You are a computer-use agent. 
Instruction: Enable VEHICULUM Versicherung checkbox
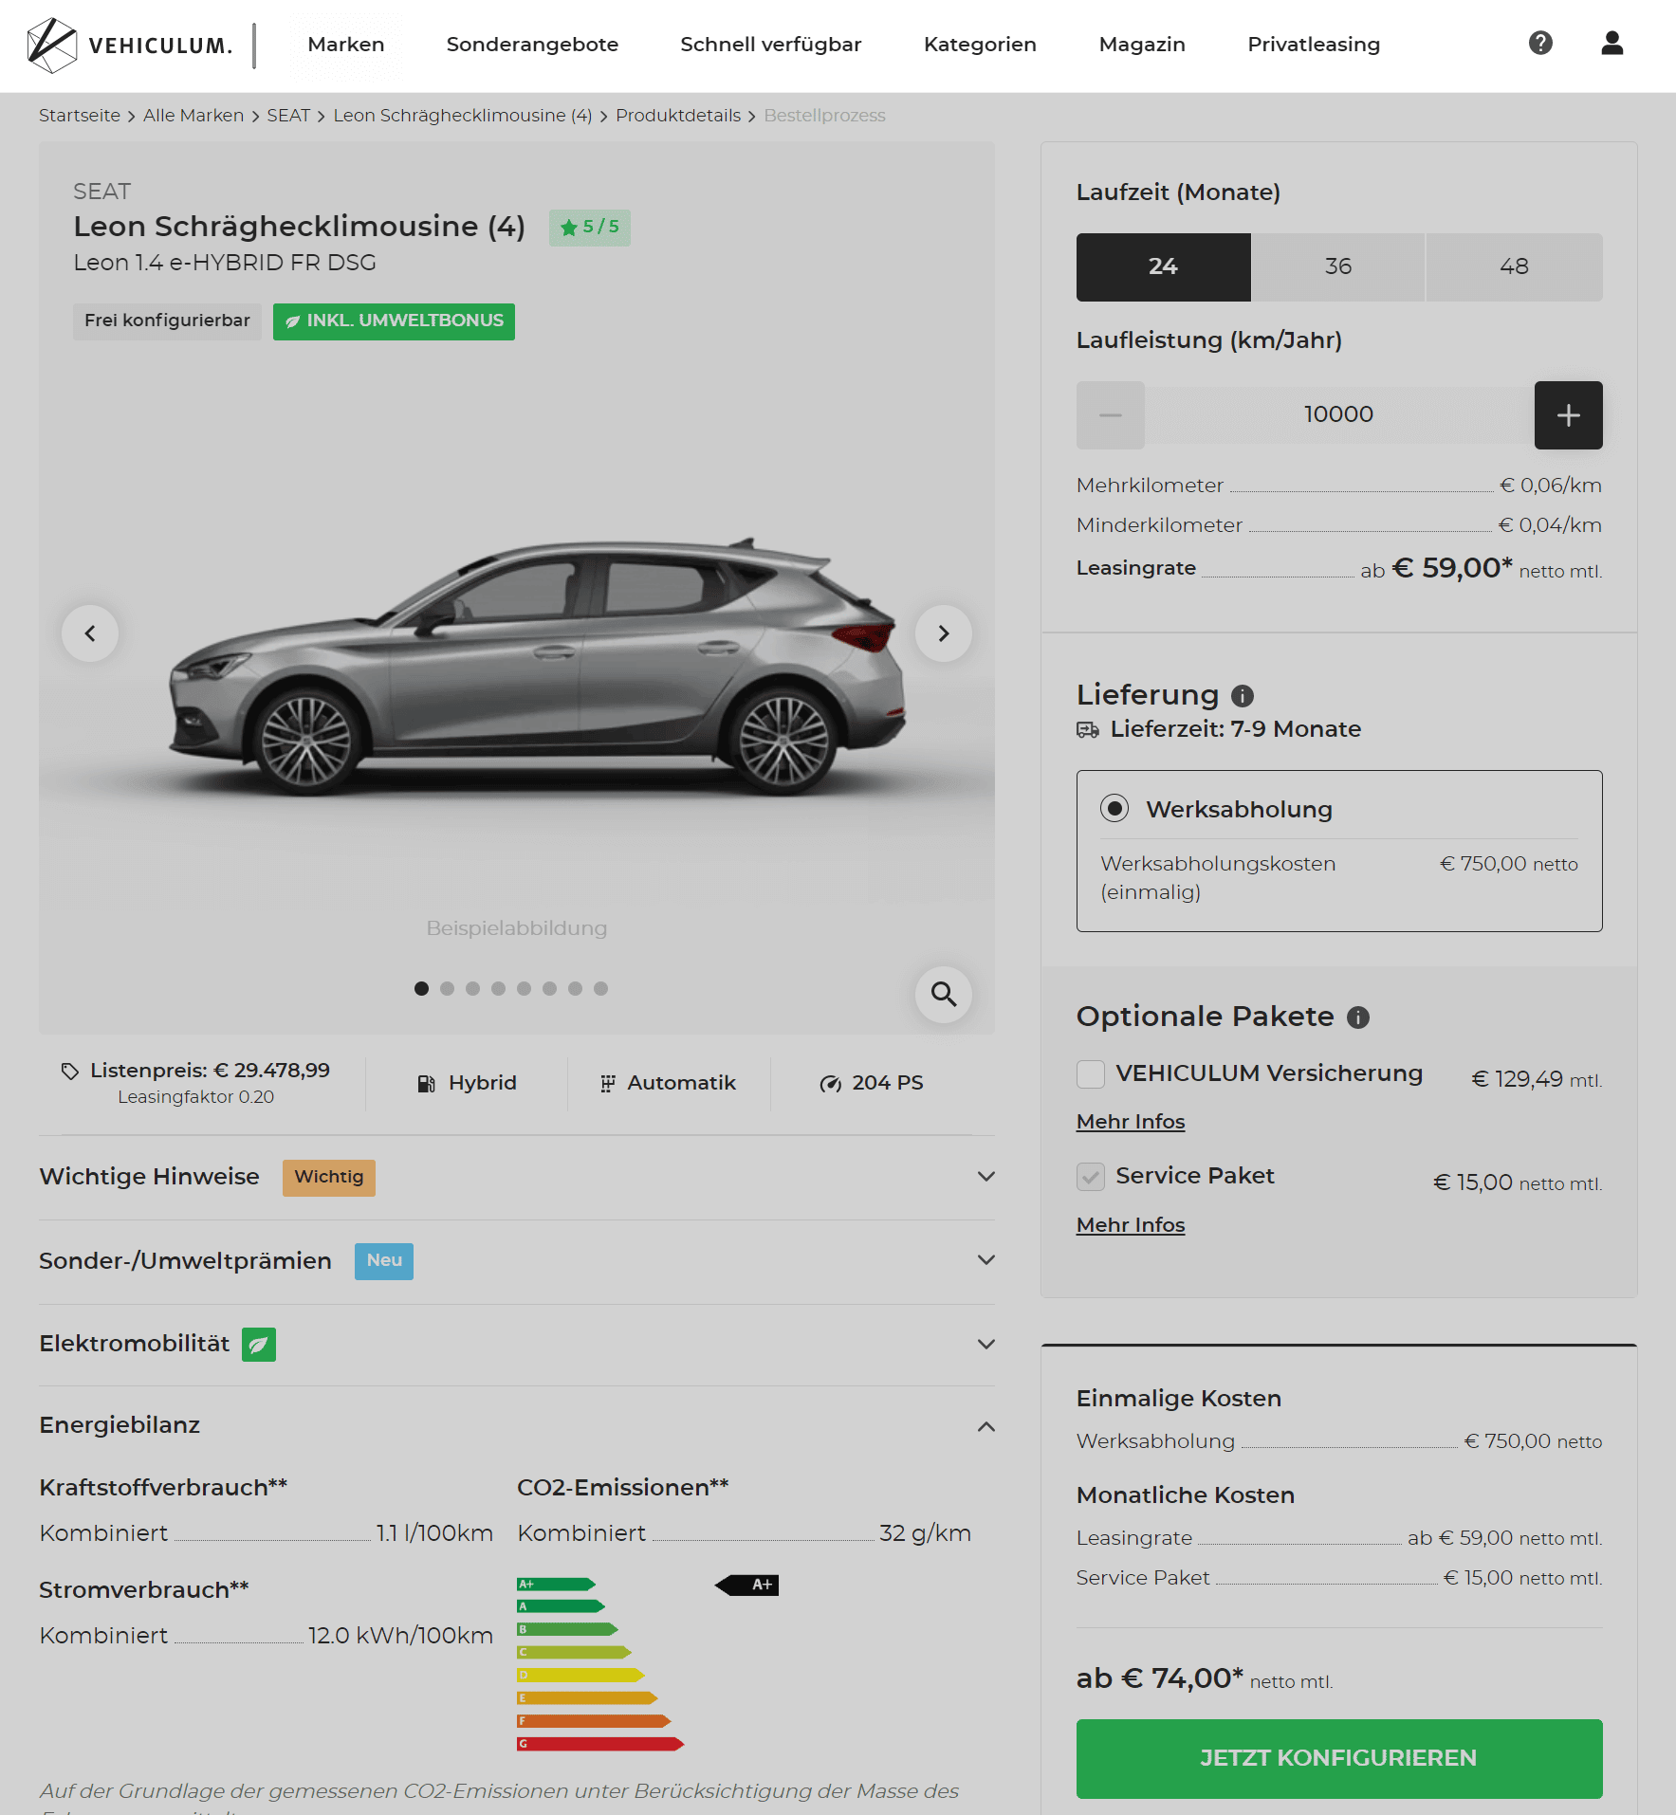pos(1091,1074)
